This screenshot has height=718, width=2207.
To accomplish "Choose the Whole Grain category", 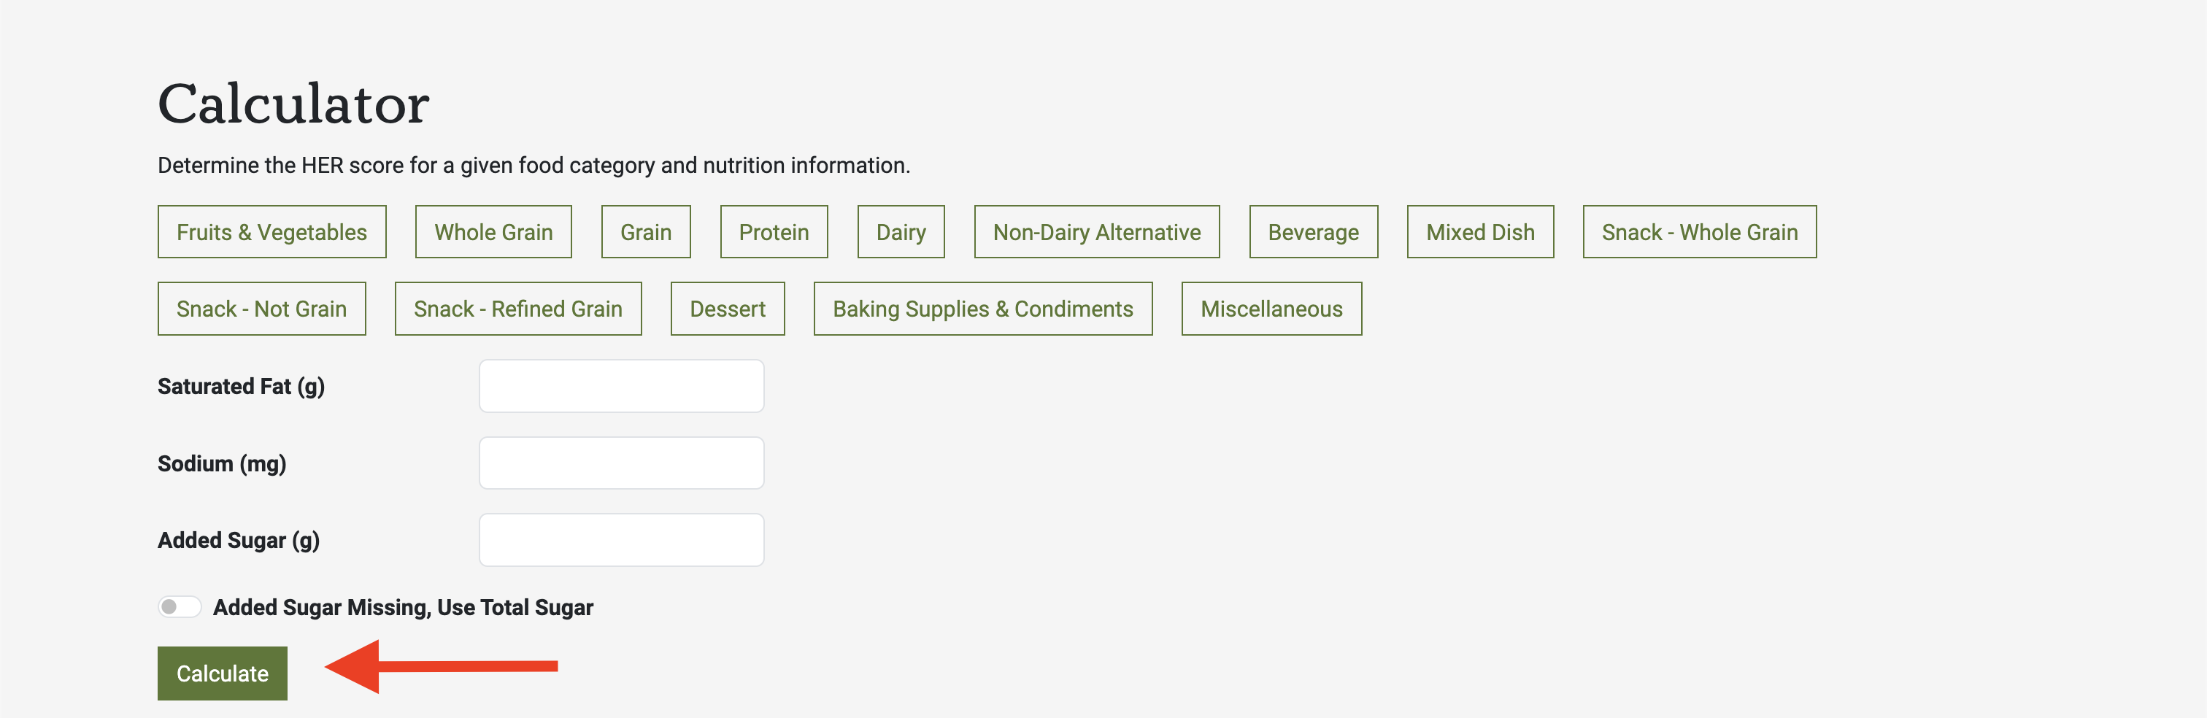I will (493, 232).
